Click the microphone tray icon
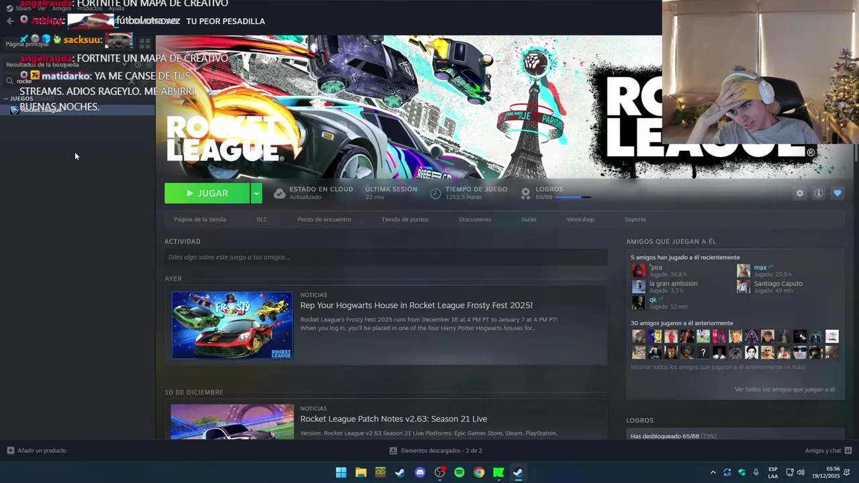This screenshot has width=859, height=483. click(x=756, y=472)
